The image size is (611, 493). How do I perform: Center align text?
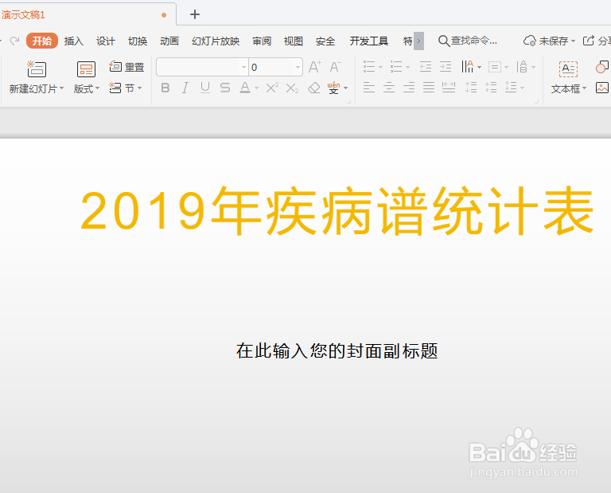389,88
